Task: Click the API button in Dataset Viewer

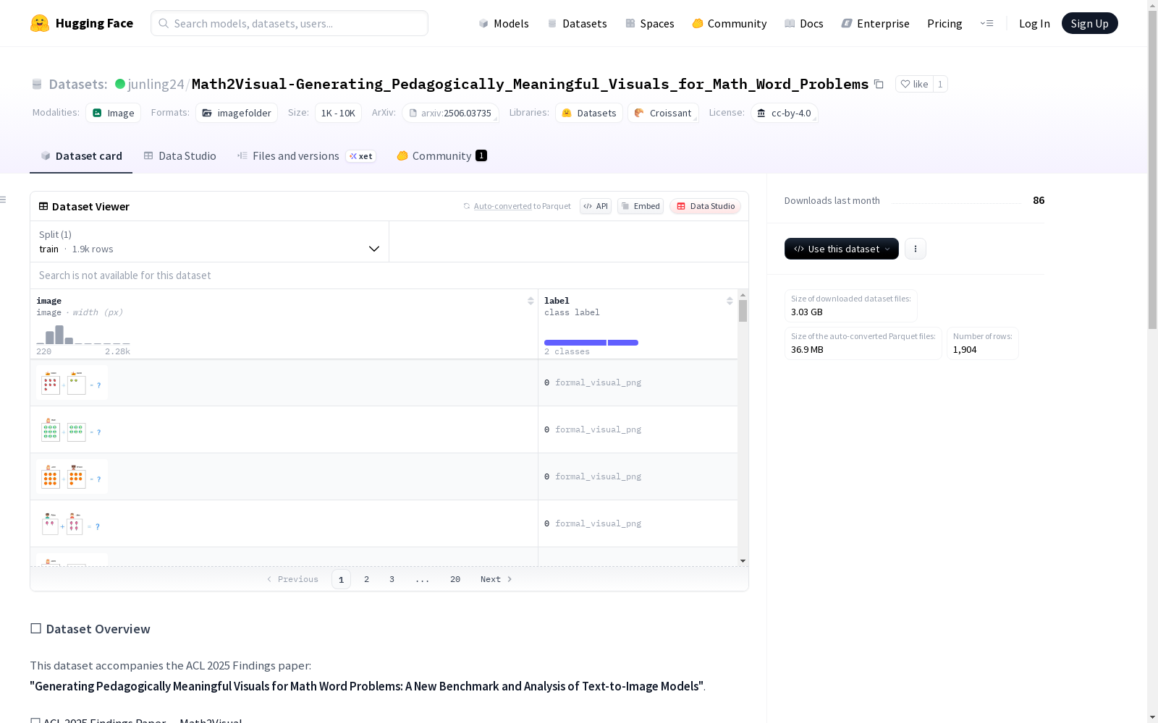Action: (596, 206)
